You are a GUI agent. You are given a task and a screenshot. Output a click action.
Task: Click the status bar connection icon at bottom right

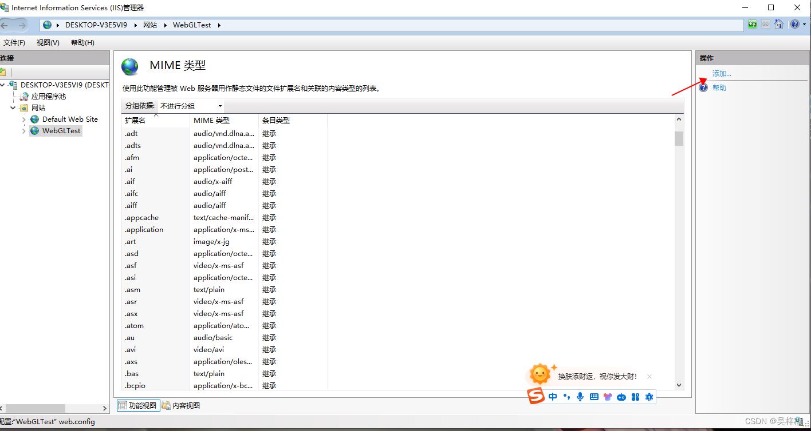(799, 421)
